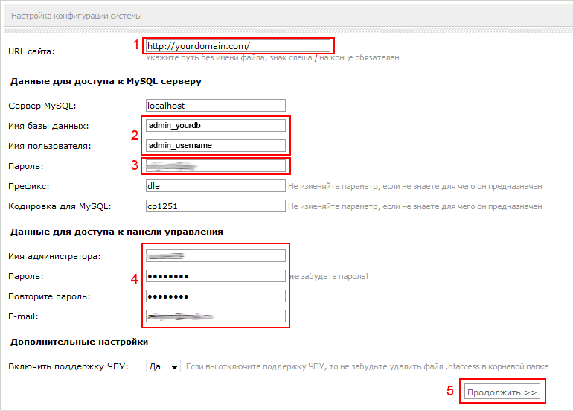This screenshot has width=573, height=411.
Task: Click the Данные для доступа к панели управления heading
Action: (x=116, y=232)
